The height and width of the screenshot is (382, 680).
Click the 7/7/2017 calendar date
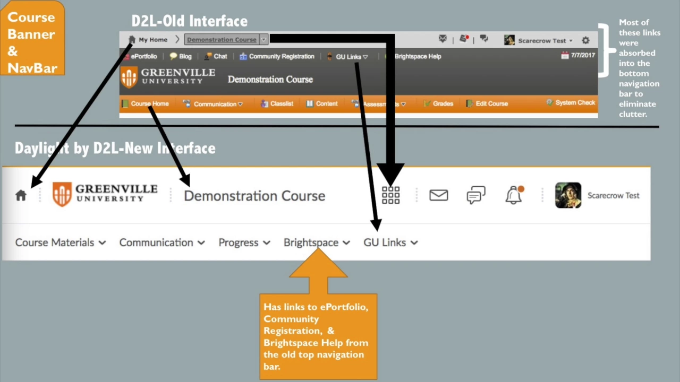578,55
